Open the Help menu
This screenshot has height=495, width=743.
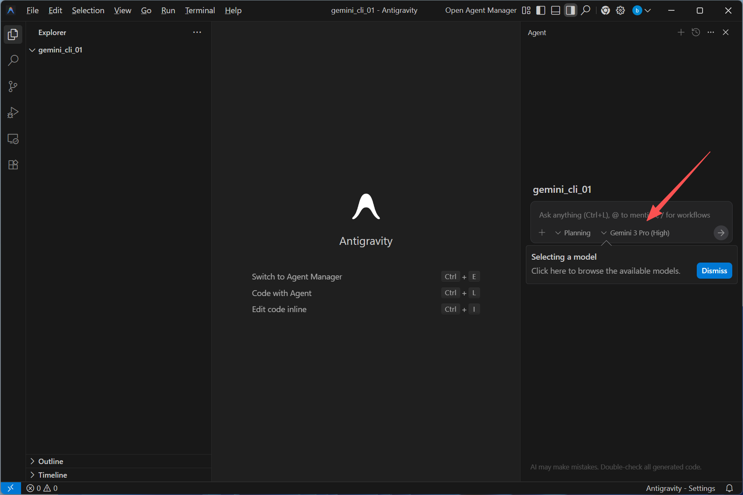(x=233, y=10)
